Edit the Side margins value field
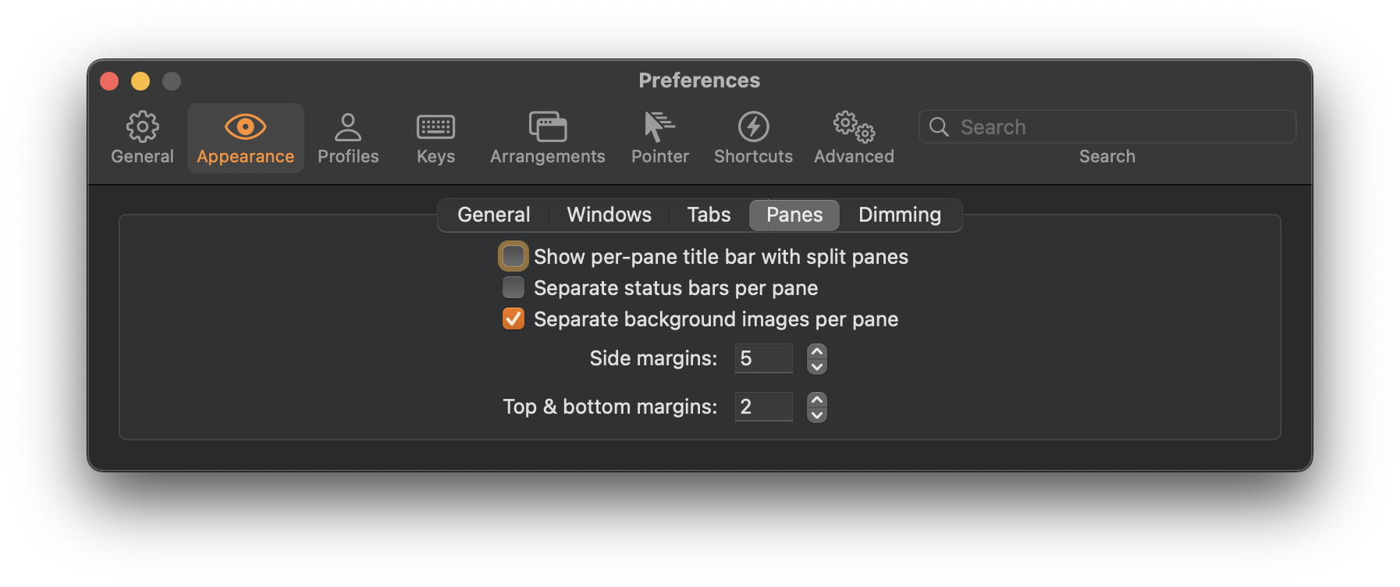 (763, 358)
